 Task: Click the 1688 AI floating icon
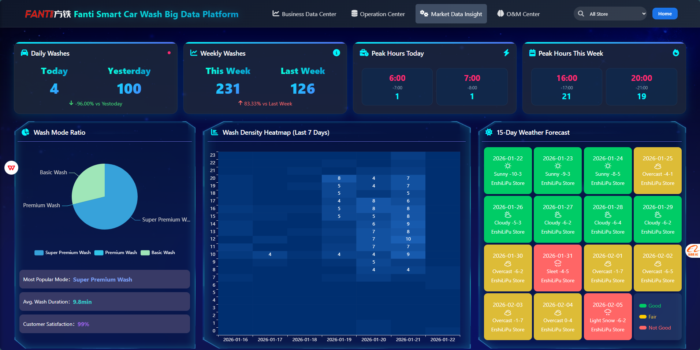point(693,251)
